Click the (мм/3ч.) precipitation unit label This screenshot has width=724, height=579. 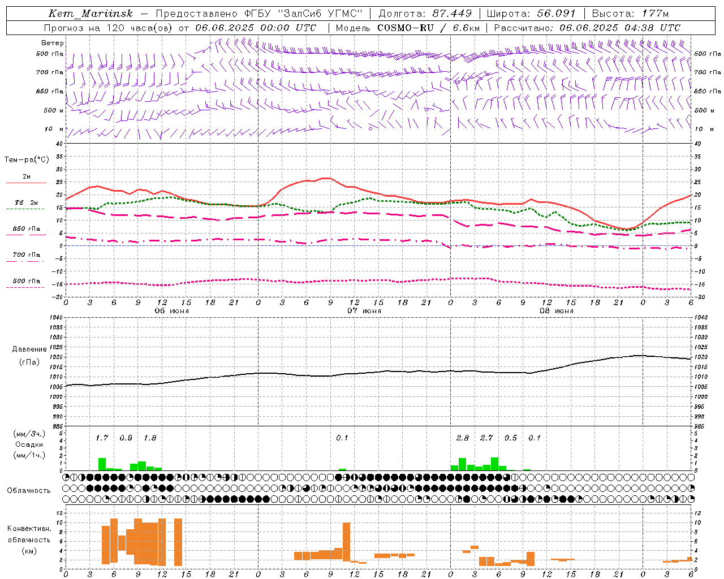(x=29, y=434)
